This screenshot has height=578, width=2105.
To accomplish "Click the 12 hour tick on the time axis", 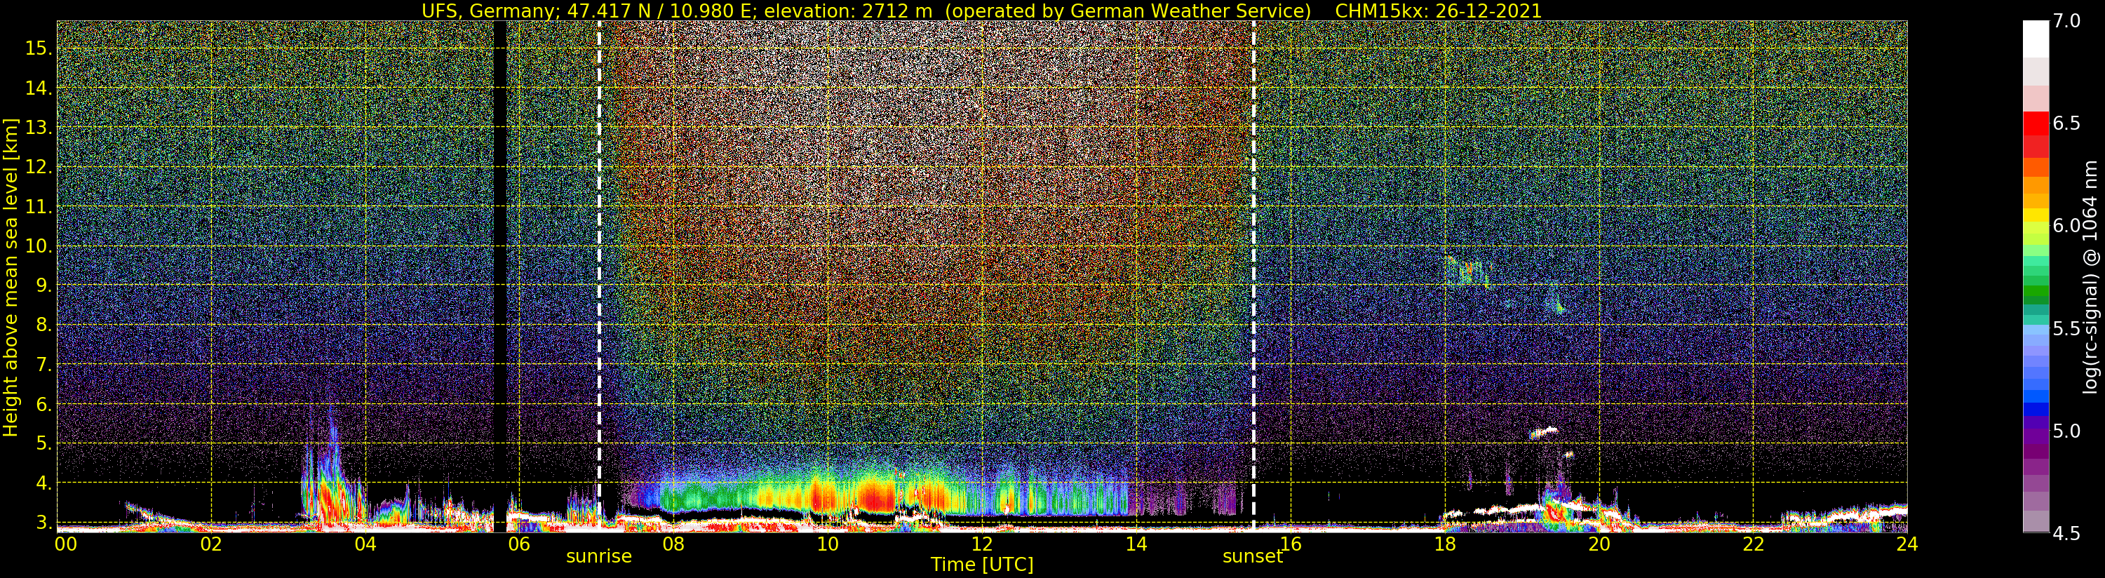I will [981, 544].
